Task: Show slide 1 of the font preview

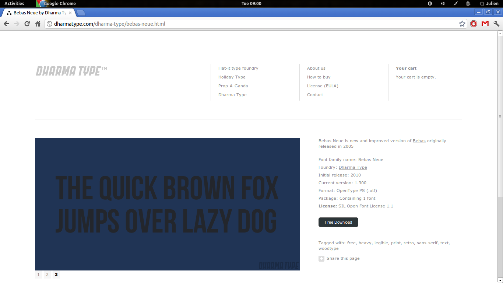Action: 38,275
